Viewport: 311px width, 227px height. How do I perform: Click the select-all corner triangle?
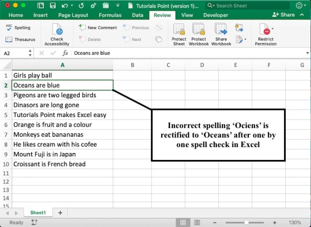coord(6,65)
